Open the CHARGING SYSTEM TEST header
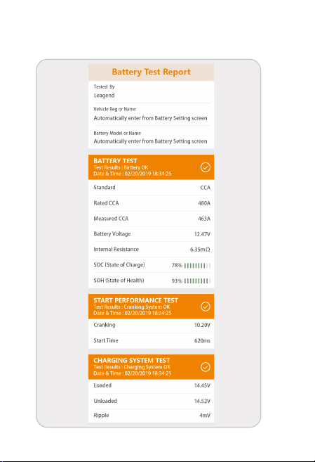 tap(151, 367)
